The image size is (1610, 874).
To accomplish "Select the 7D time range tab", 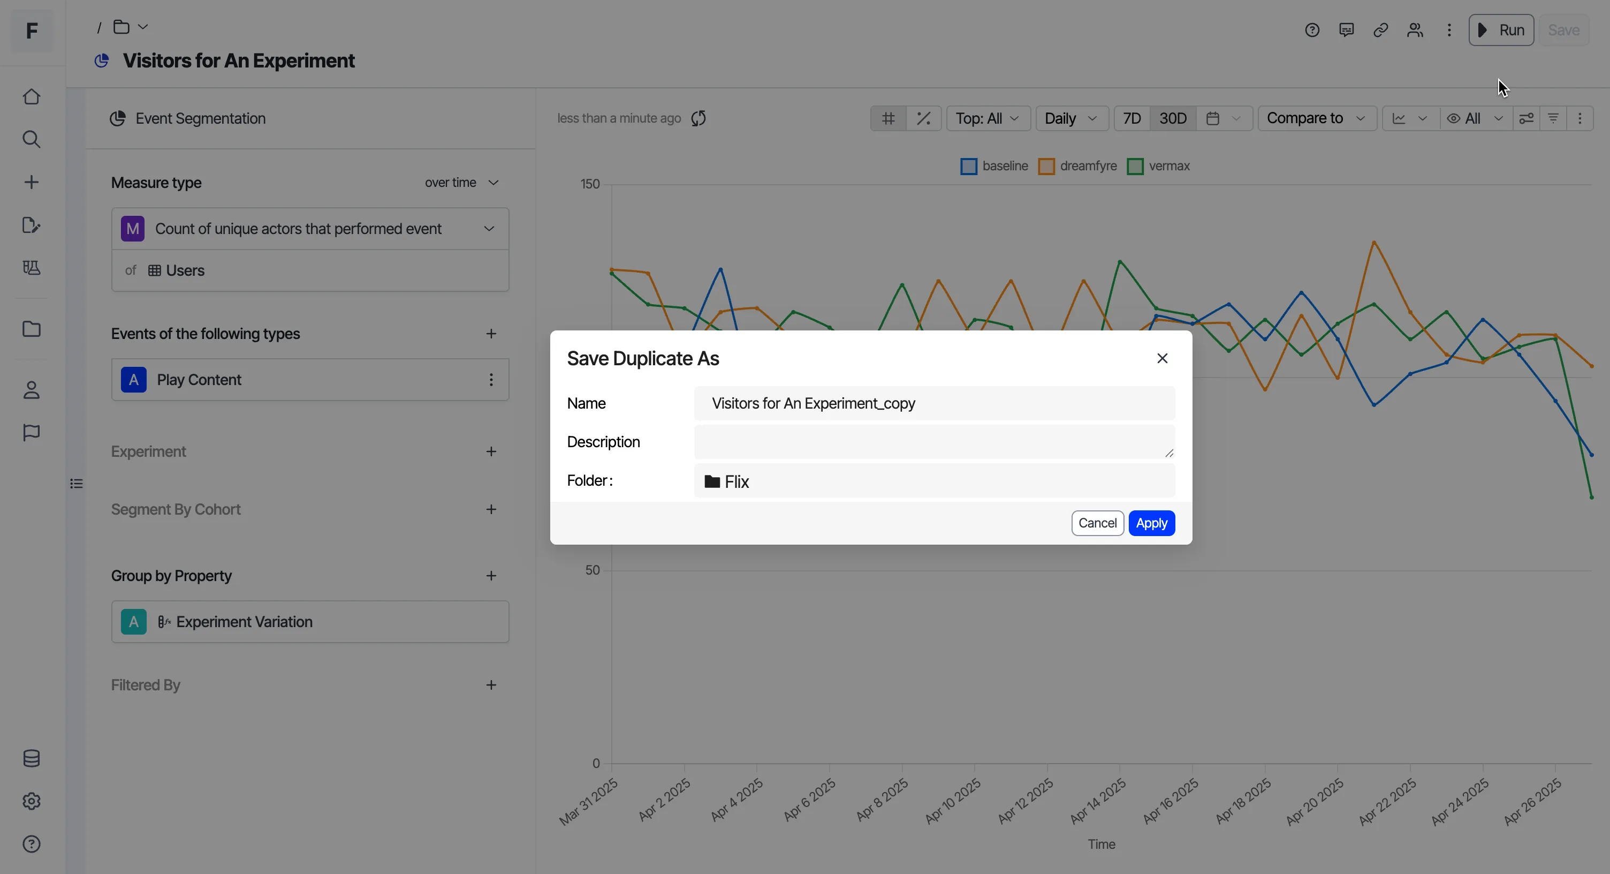I will [1132, 118].
